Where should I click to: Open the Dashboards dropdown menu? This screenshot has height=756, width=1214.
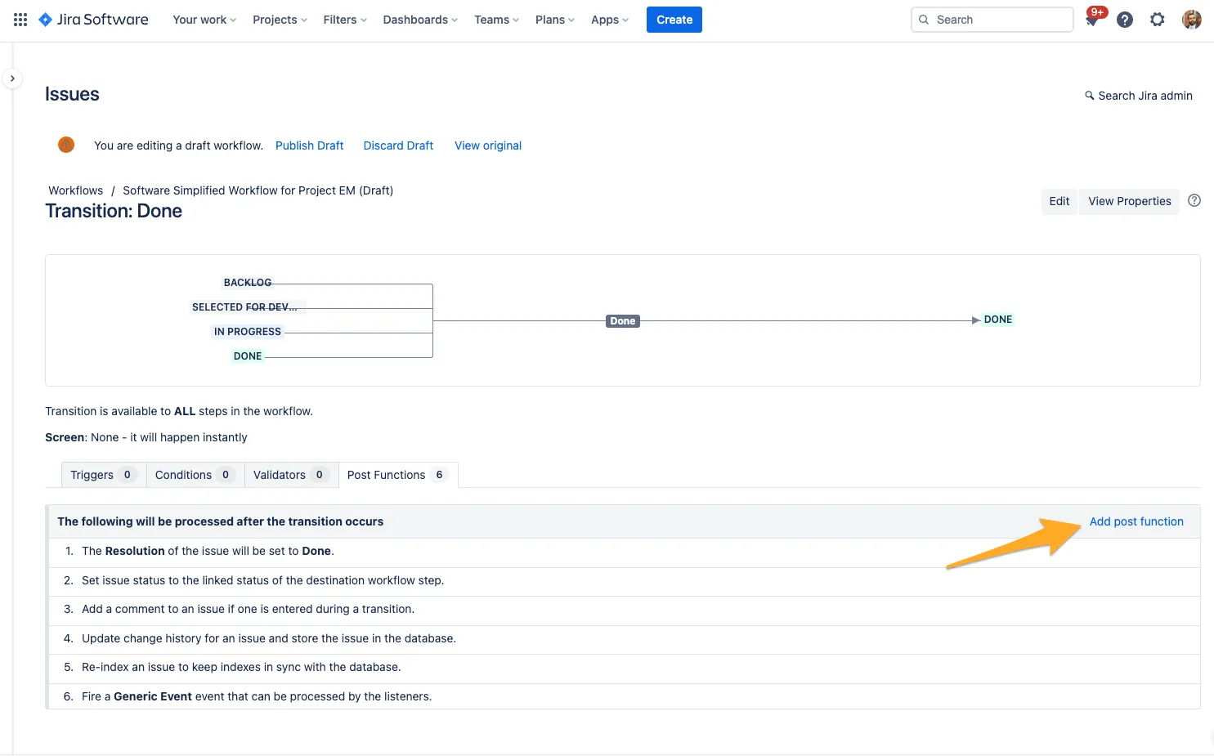pyautogui.click(x=420, y=20)
